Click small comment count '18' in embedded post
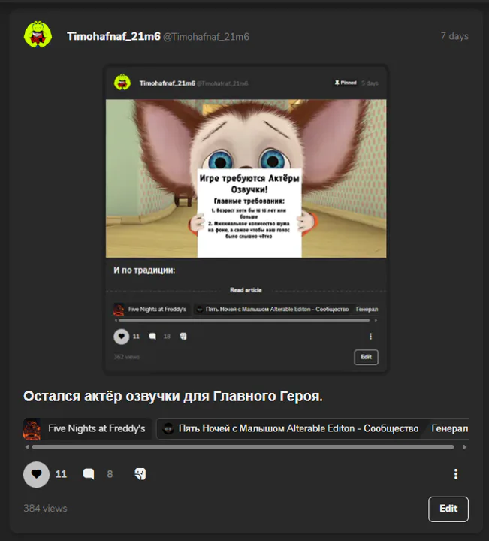The image size is (489, 541). coord(167,337)
